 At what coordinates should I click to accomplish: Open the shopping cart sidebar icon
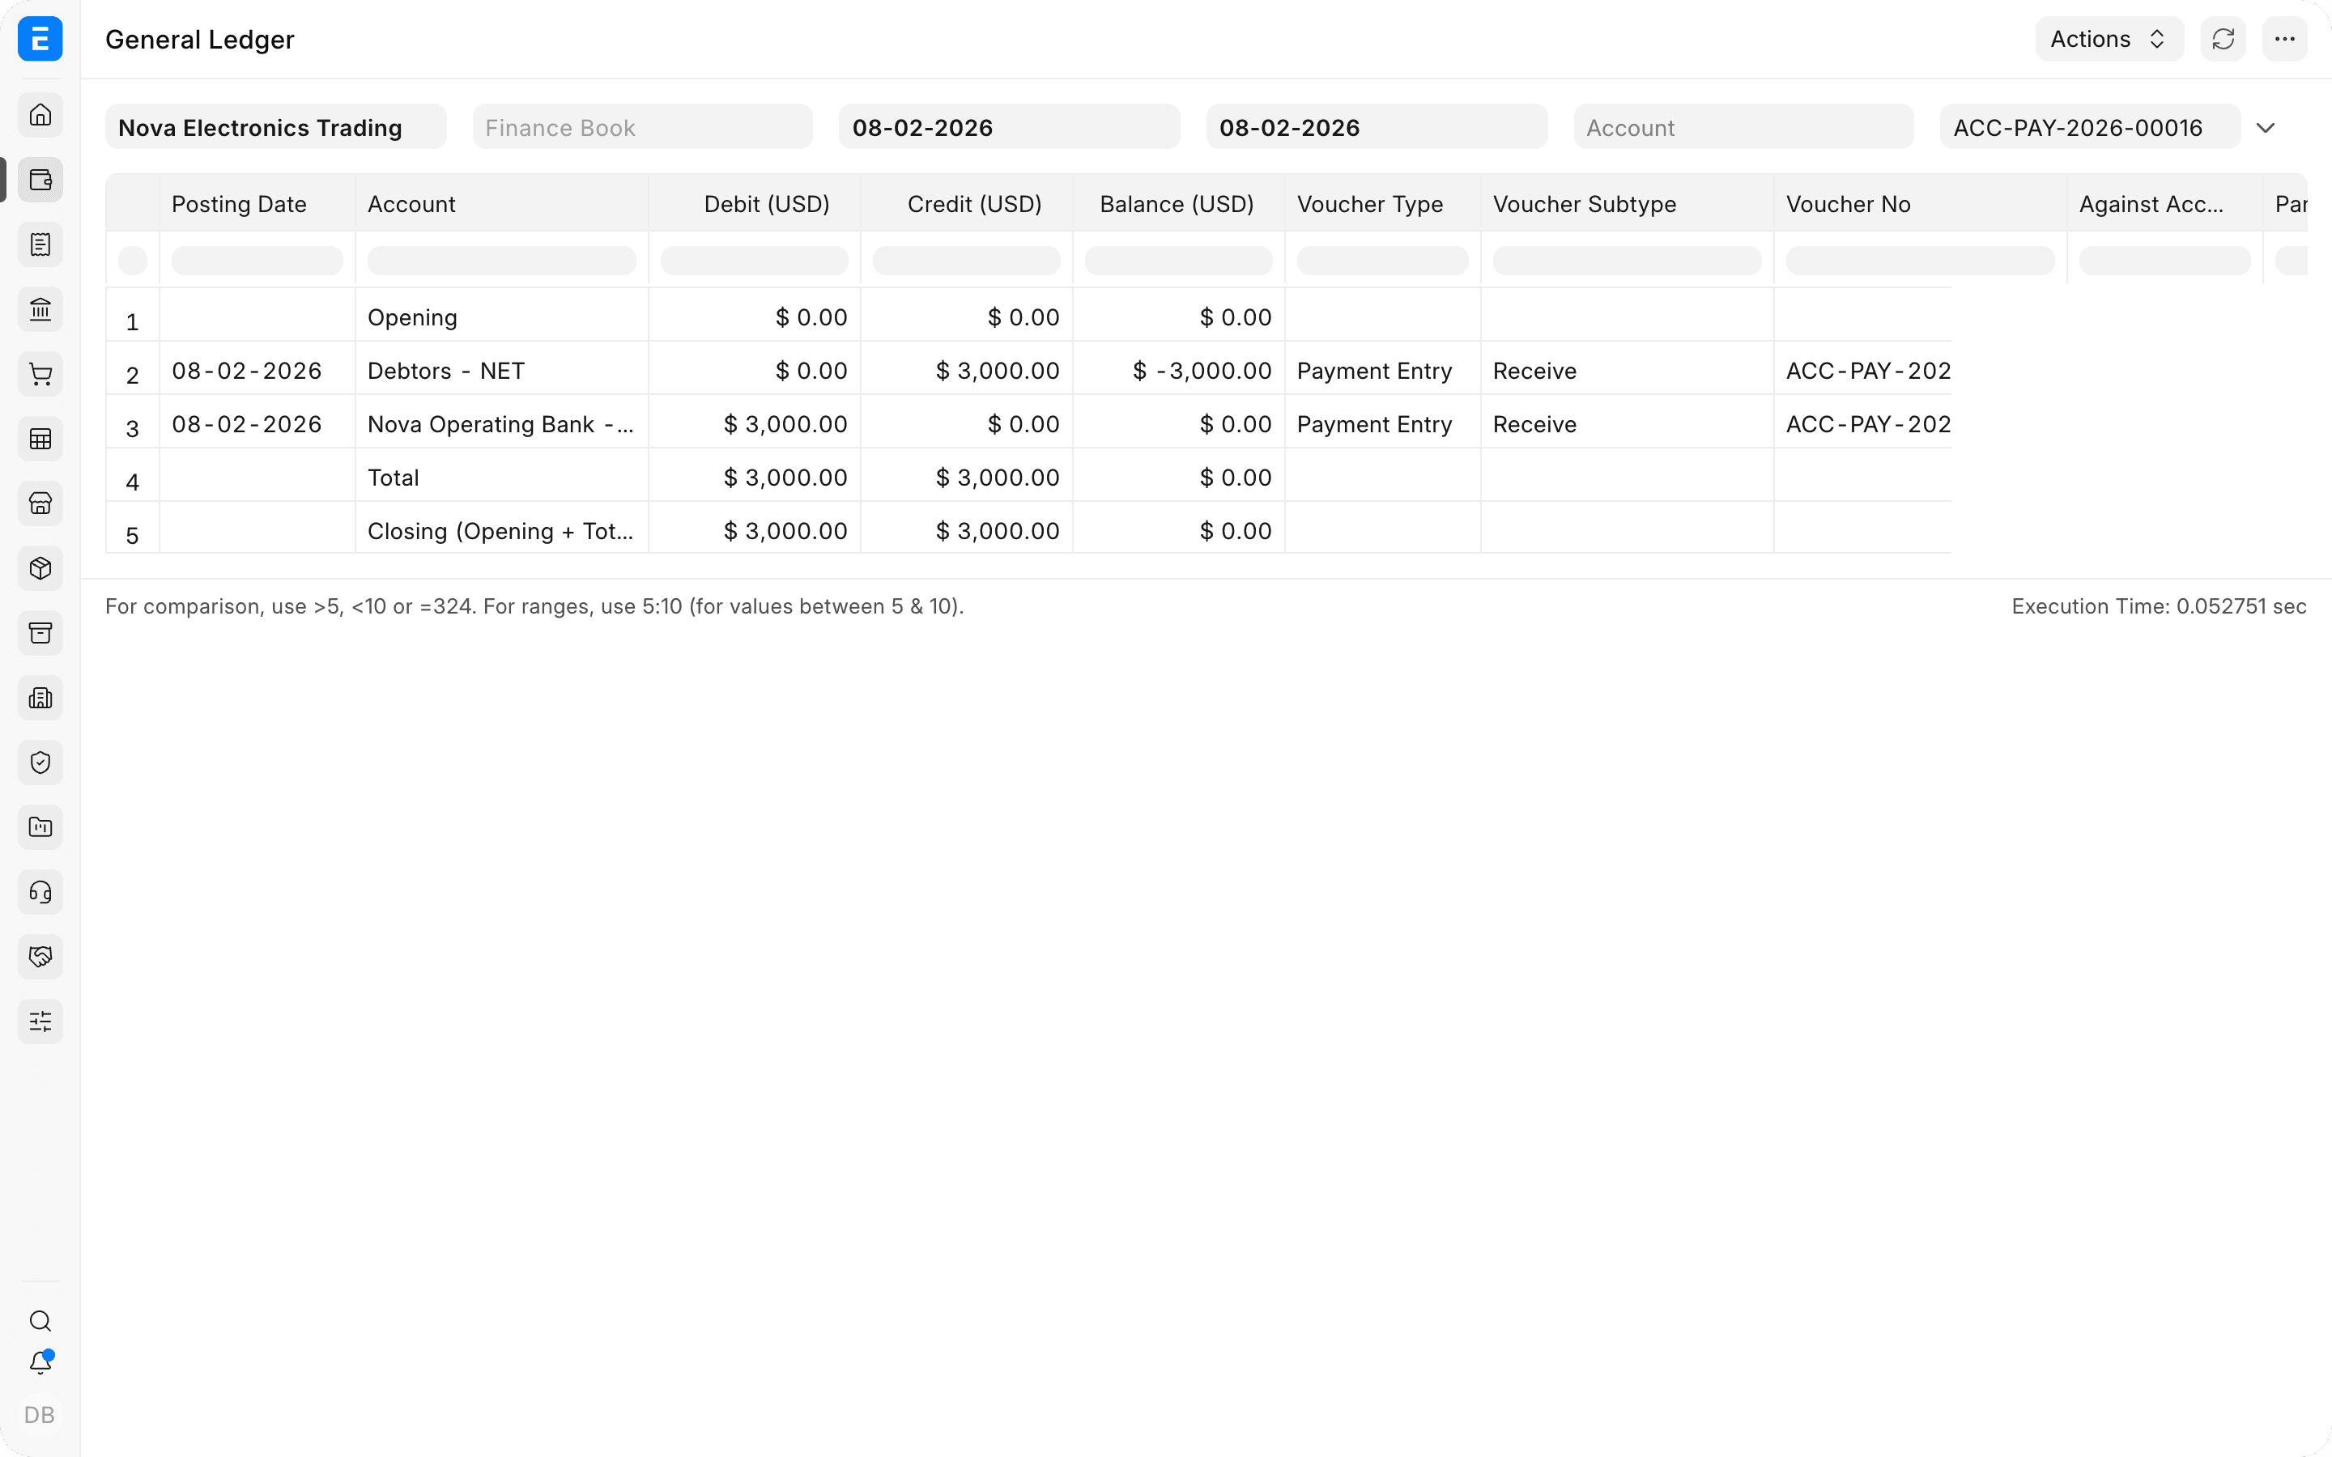pyautogui.click(x=40, y=374)
